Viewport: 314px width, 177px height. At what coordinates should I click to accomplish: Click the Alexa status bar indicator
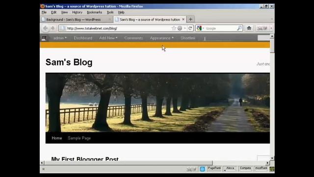tap(230, 169)
